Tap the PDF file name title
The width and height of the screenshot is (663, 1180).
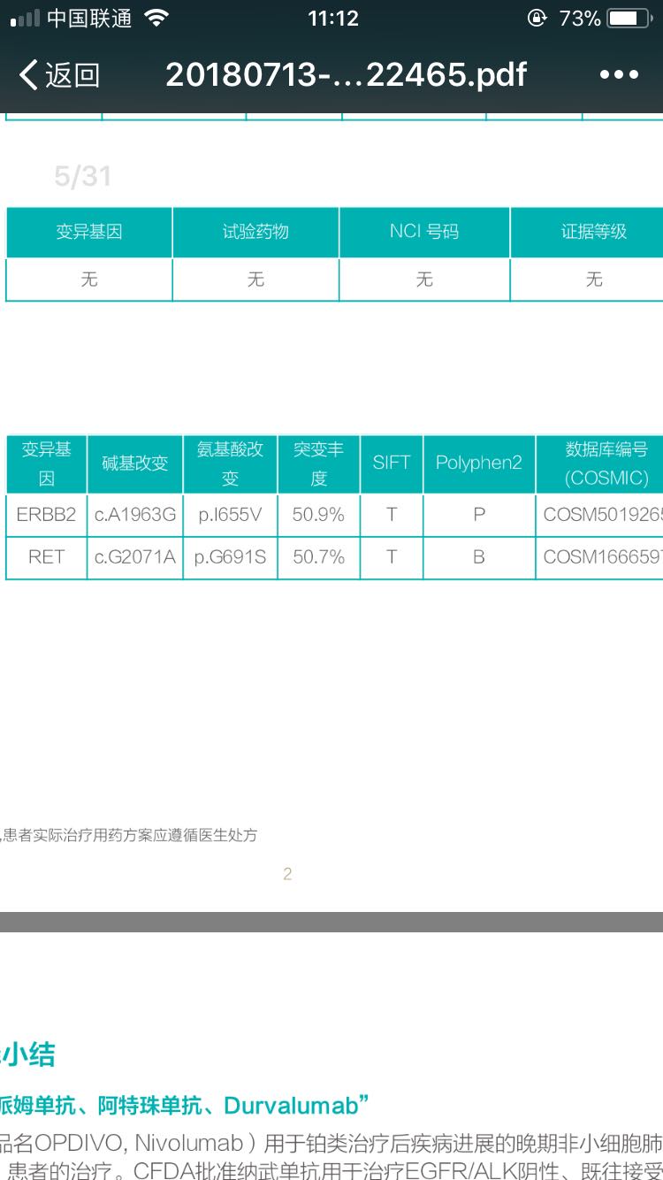point(346,75)
